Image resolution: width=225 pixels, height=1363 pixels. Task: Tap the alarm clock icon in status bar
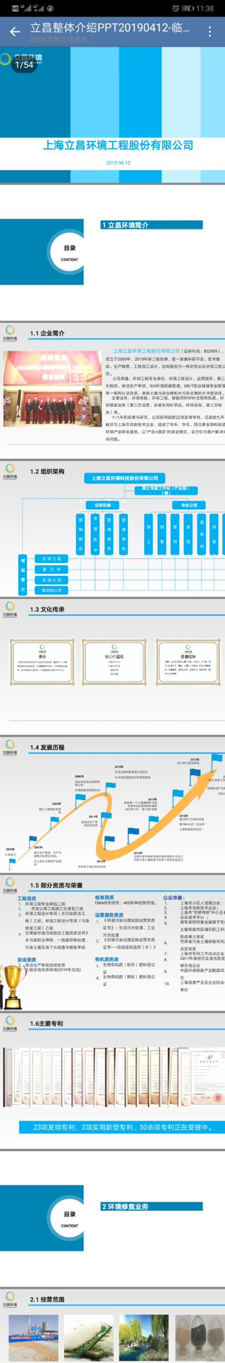click(x=175, y=8)
